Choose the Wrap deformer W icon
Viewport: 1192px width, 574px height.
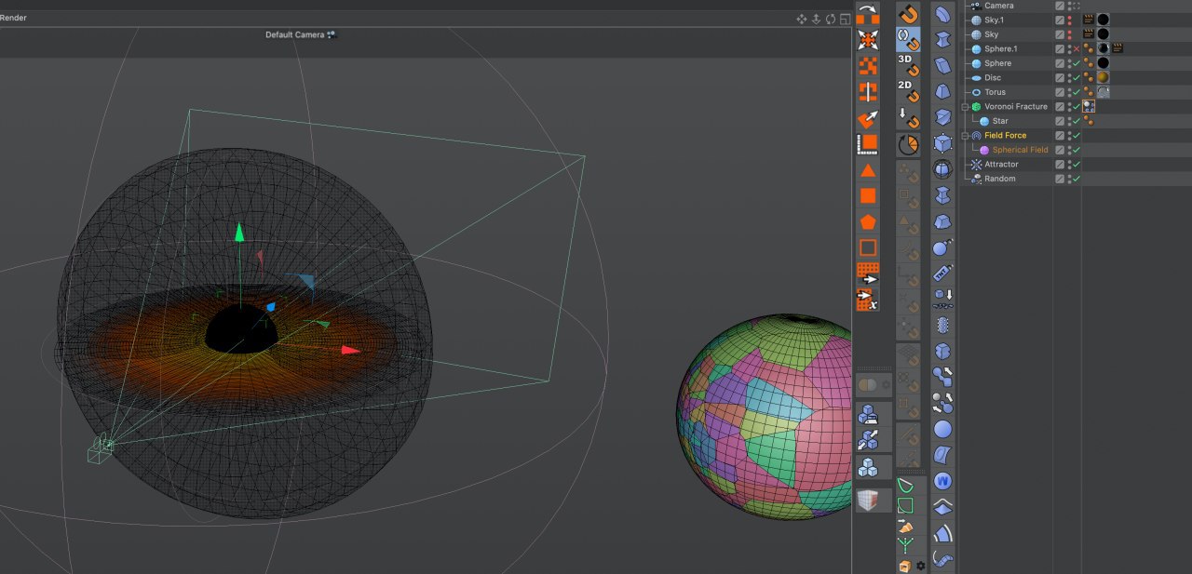point(942,481)
